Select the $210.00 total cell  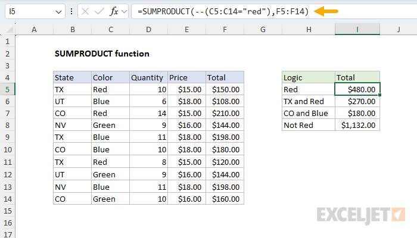pyautogui.click(x=225, y=113)
